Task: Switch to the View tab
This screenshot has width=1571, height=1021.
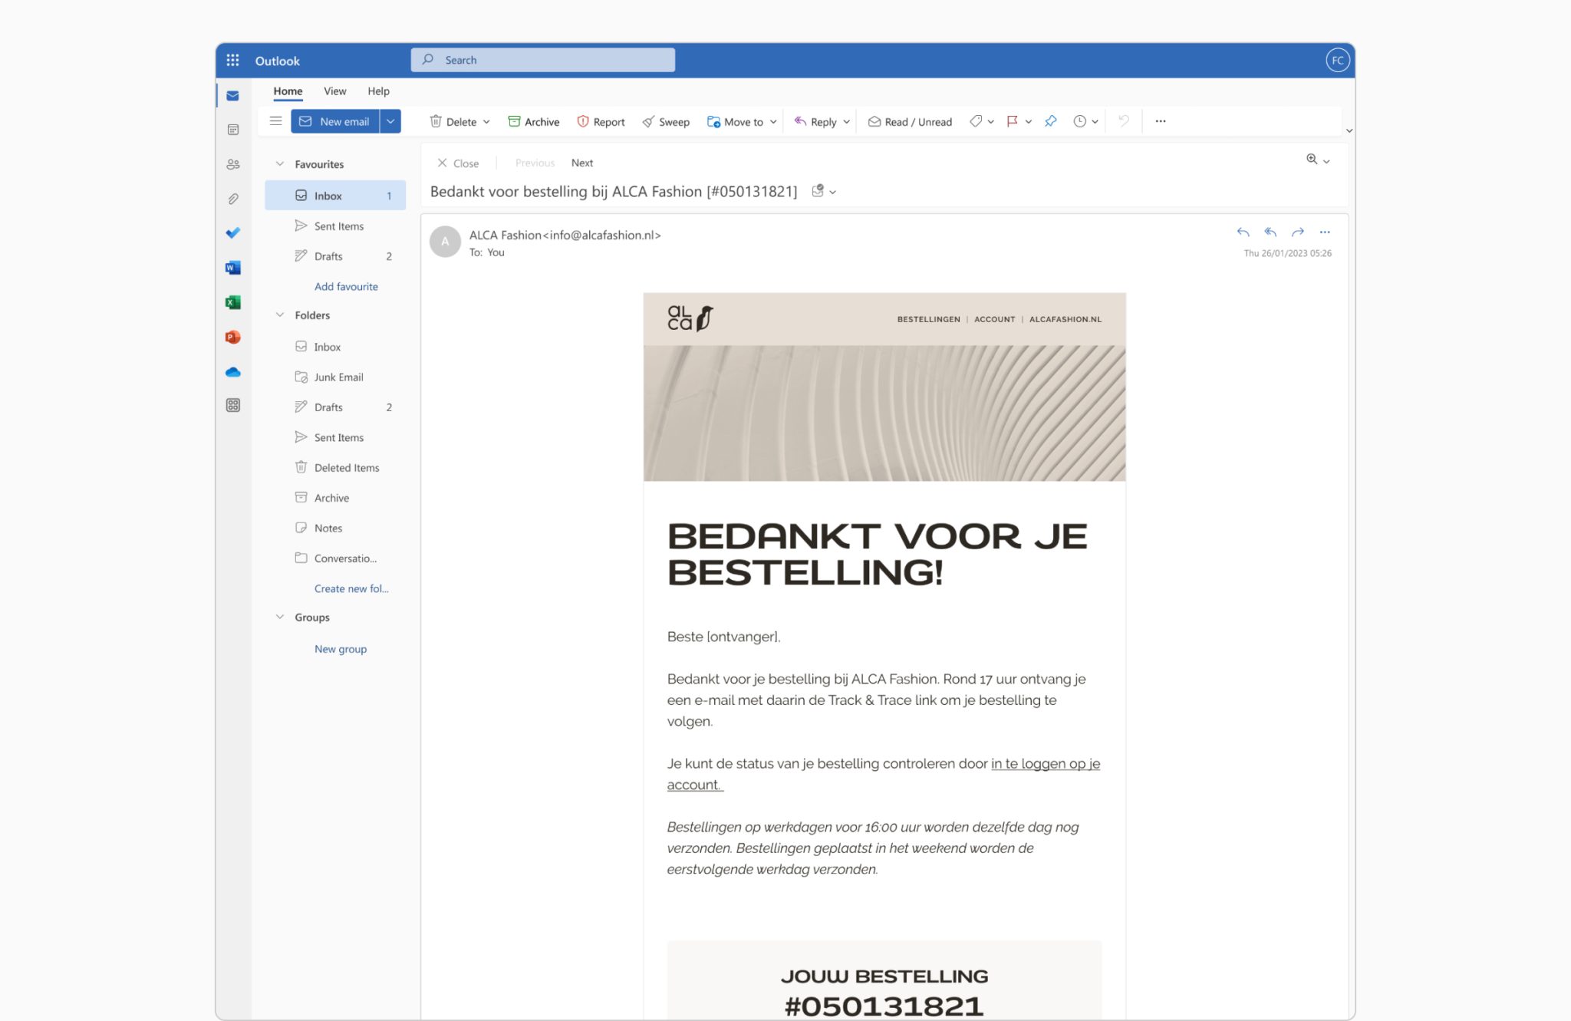Action: pos(335,91)
